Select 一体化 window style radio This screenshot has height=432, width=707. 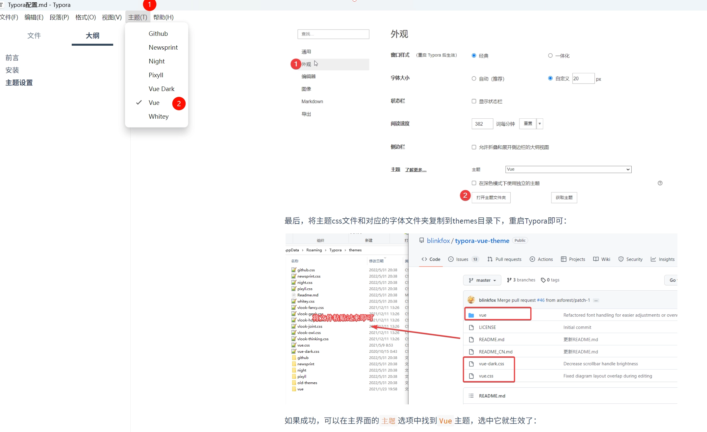pos(550,56)
